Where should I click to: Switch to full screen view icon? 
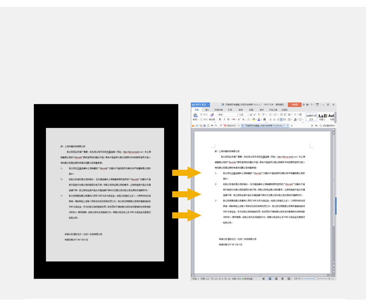pyautogui.click(x=264, y=279)
